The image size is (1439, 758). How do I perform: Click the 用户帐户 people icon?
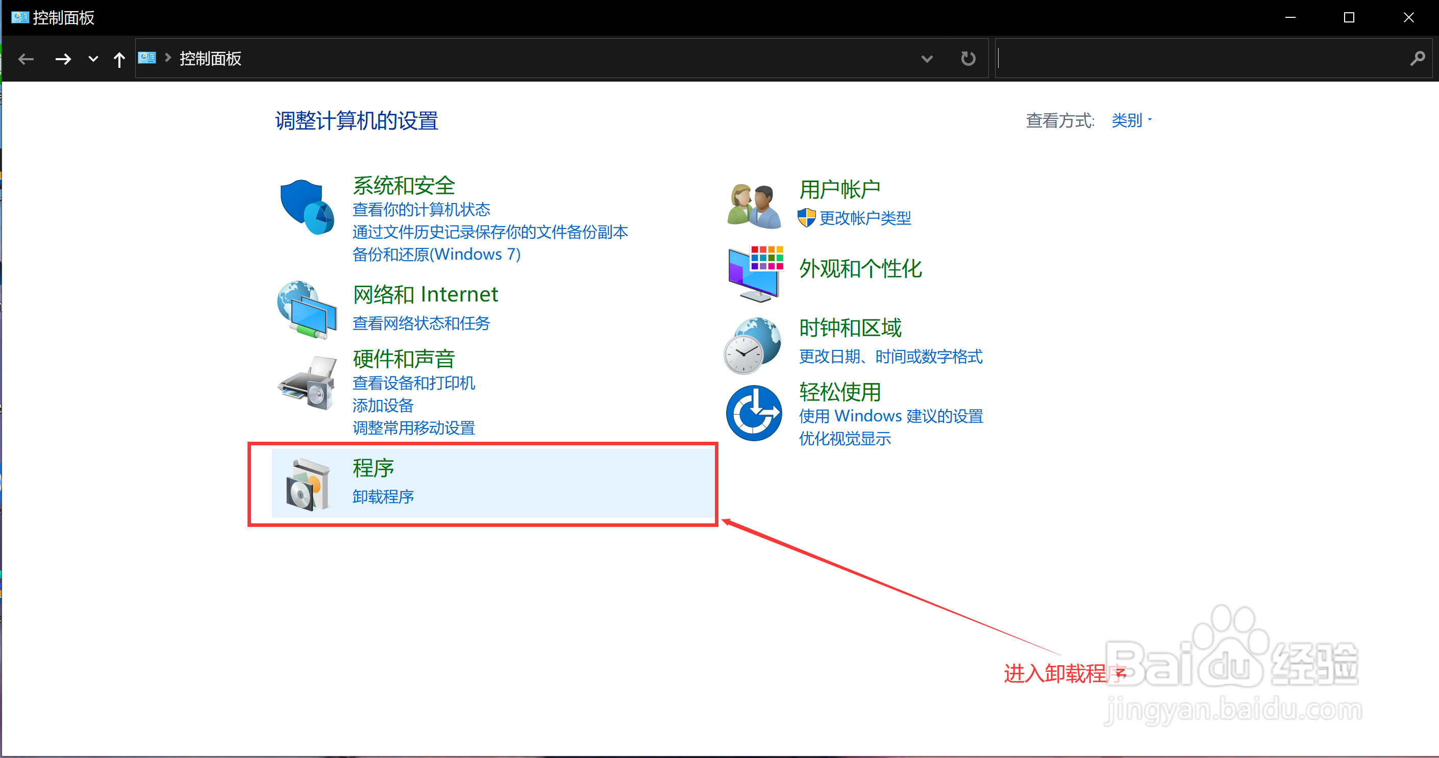754,204
